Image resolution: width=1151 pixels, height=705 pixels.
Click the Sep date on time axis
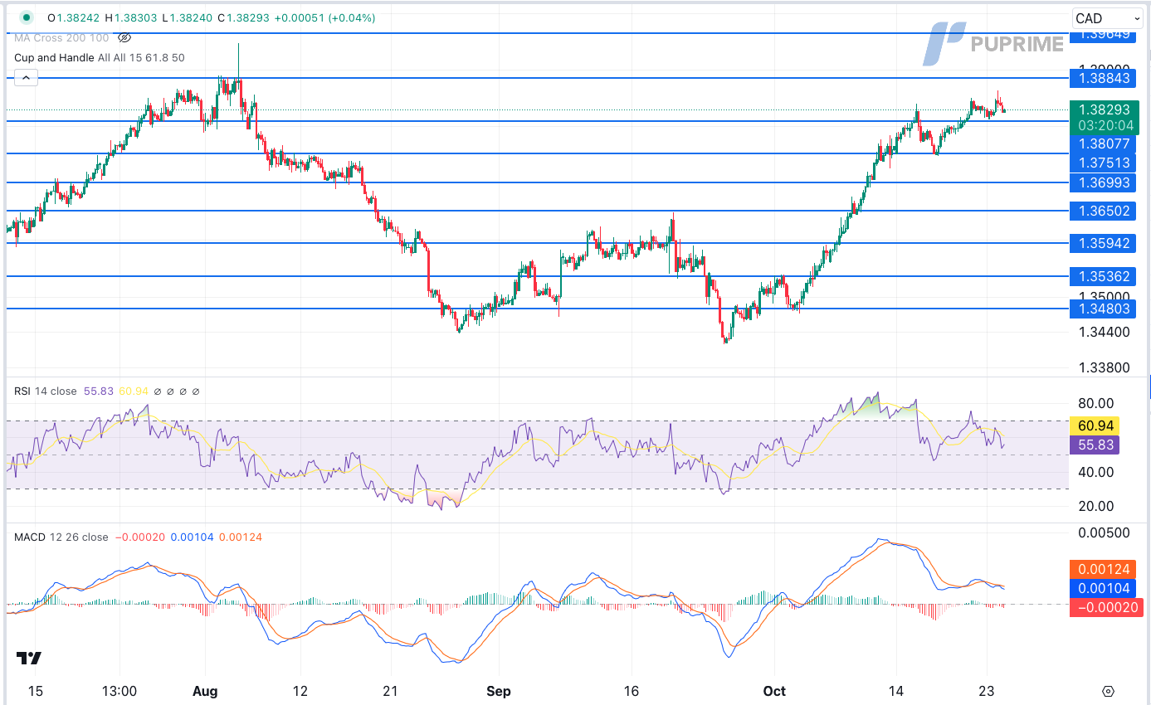click(x=499, y=691)
